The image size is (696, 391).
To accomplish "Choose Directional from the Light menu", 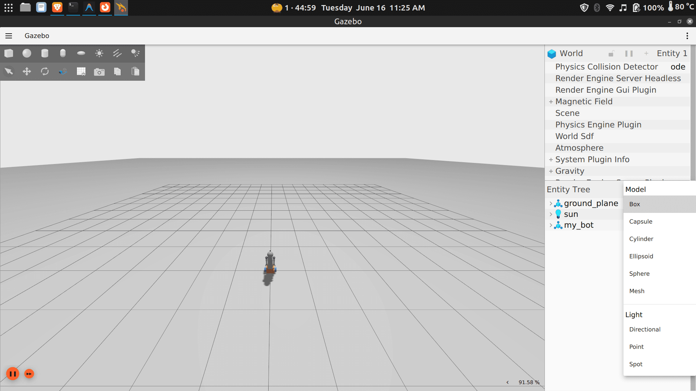I will tap(660, 329).
